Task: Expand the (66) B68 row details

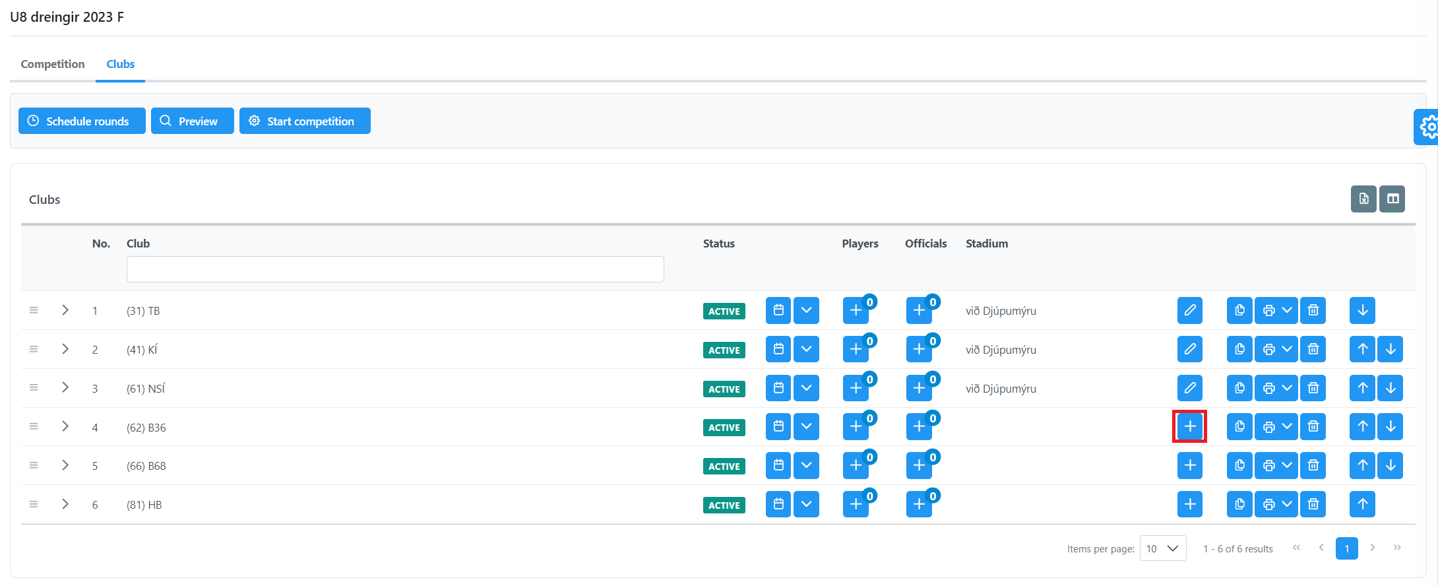Action: [x=65, y=465]
